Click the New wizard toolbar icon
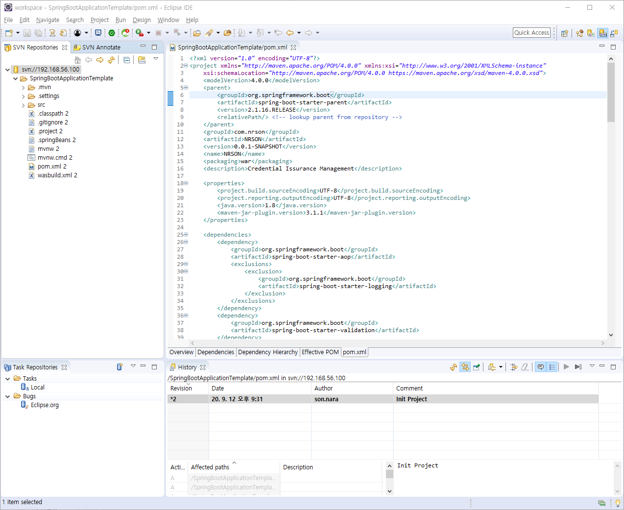Screen dimensions: 624x510 click(9, 33)
